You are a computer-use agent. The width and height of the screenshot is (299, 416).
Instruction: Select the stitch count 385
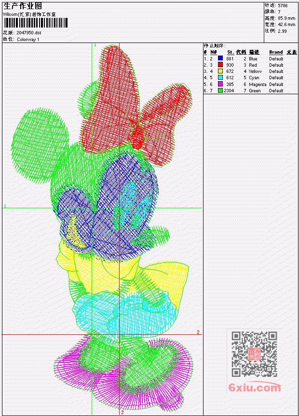[230, 85]
